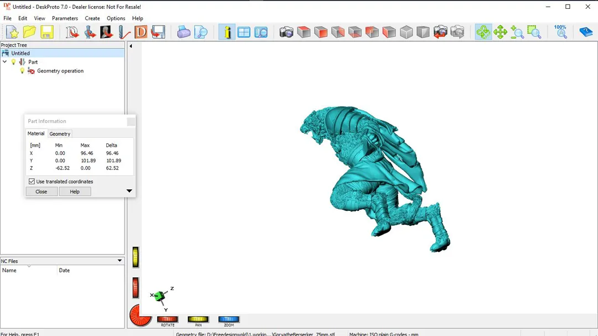Reset zoom with the 100% magnifier icon
Viewport: 598px width, 336px height.
coord(560,32)
